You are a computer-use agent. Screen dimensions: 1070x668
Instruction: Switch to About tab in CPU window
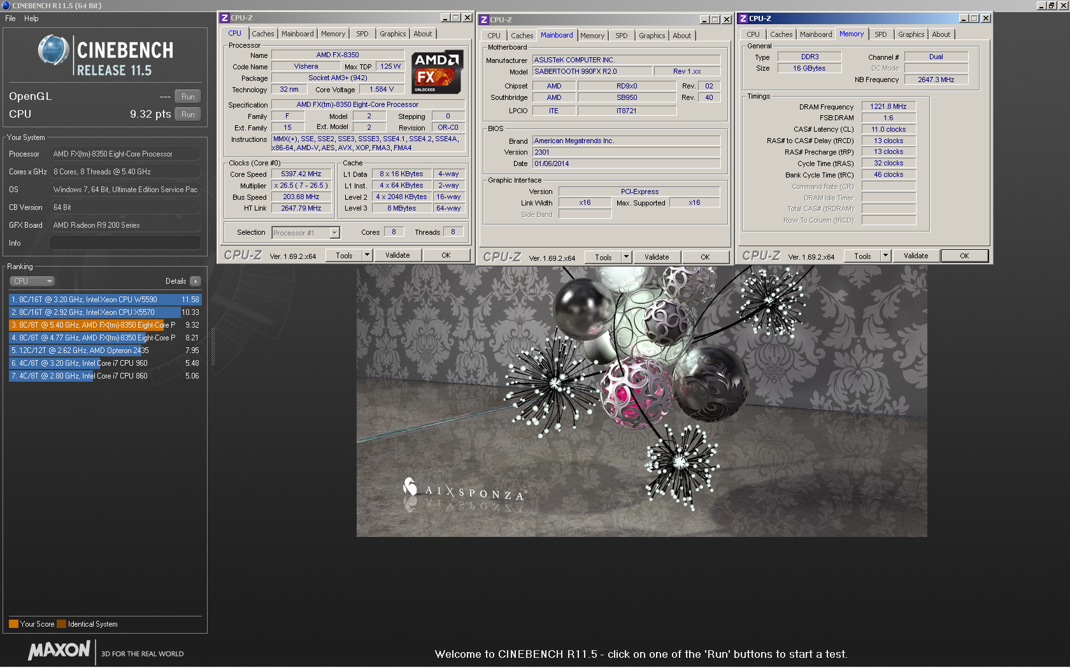423,34
